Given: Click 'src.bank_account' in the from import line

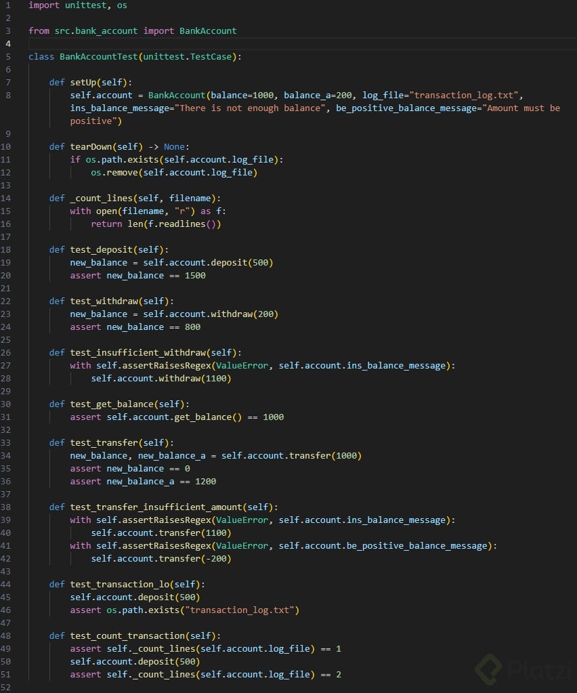Looking at the screenshot, I should (x=96, y=31).
